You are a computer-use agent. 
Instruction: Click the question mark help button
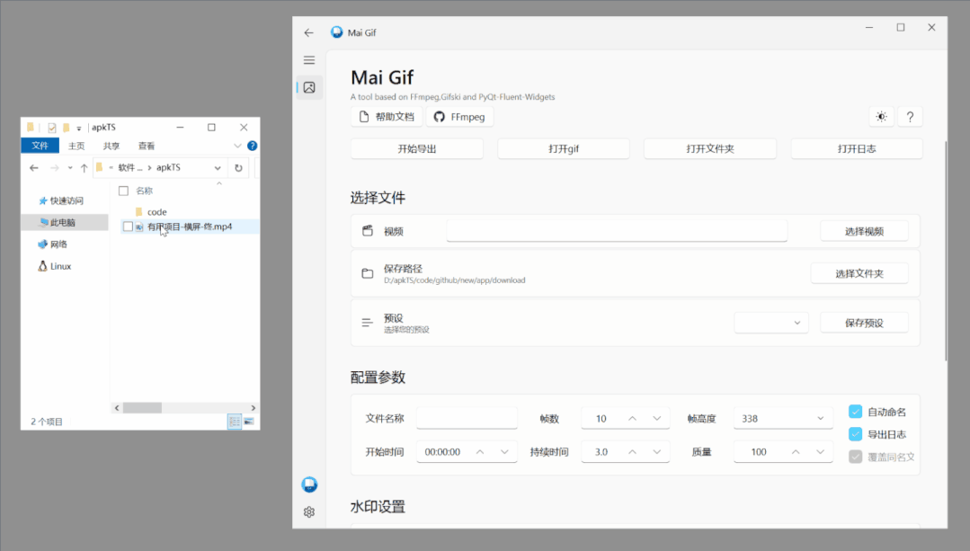pyautogui.click(x=910, y=117)
